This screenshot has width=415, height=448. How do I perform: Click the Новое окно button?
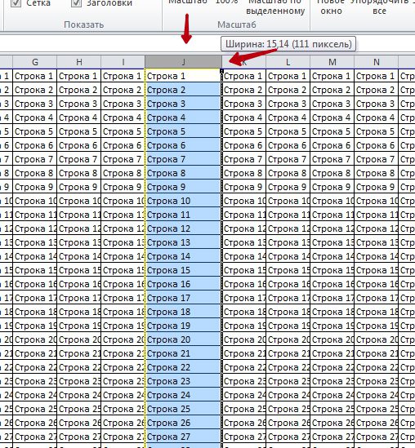click(331, 7)
